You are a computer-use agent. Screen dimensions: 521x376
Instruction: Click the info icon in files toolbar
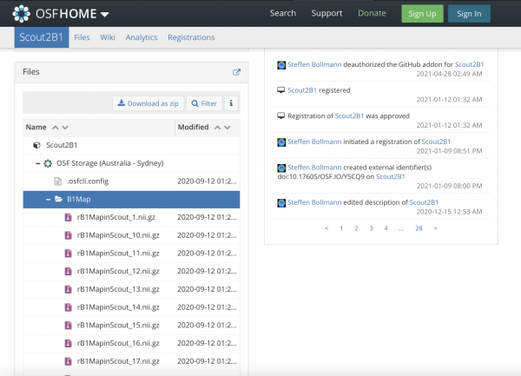[231, 103]
